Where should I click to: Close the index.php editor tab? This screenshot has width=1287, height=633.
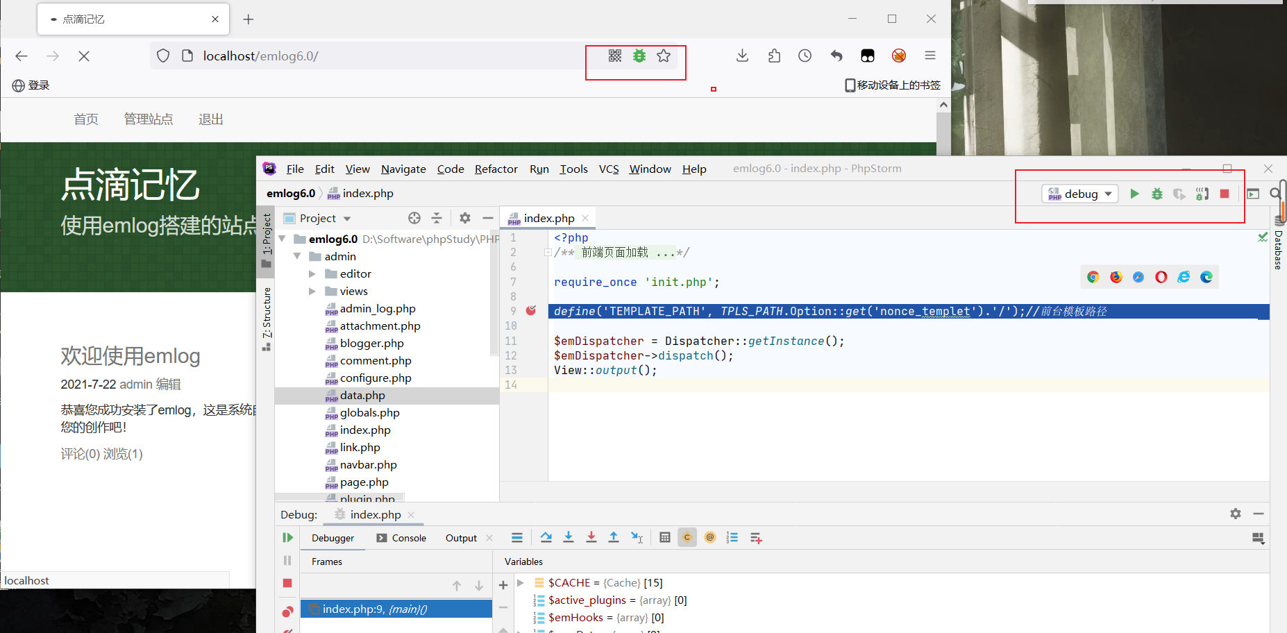click(585, 218)
